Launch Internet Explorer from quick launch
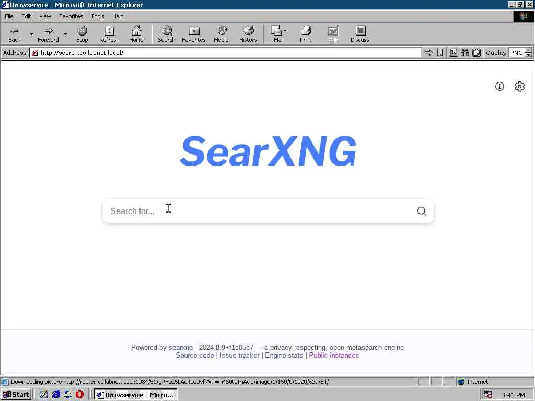The height and width of the screenshot is (401, 535). 56,395
